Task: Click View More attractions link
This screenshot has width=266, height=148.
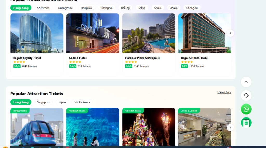Action: point(224,92)
